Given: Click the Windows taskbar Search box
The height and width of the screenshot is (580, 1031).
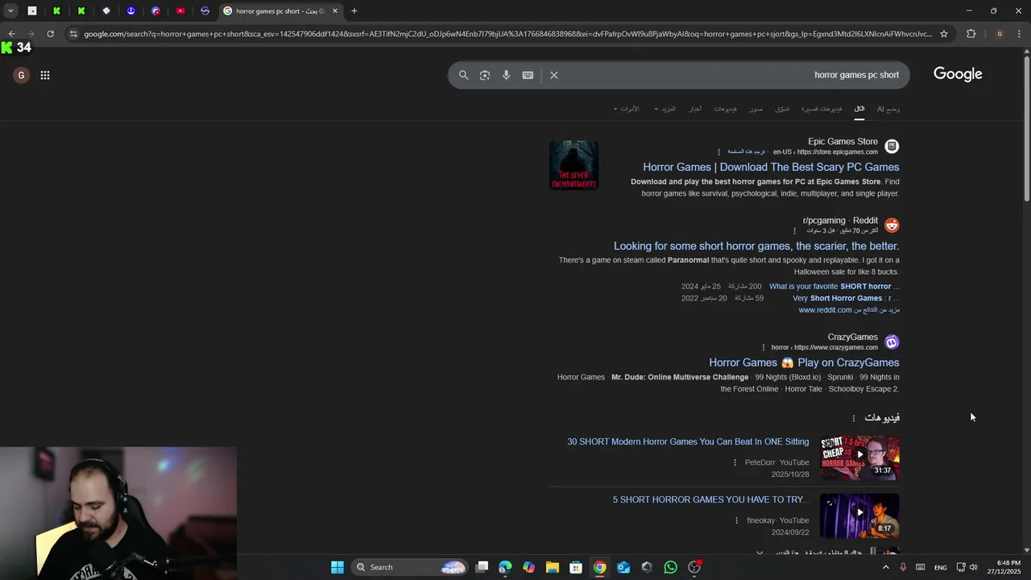Looking at the screenshot, I should click(x=410, y=567).
